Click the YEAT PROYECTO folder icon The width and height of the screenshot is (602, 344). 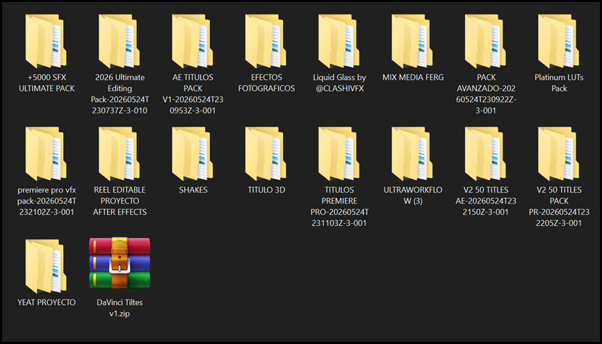46,266
